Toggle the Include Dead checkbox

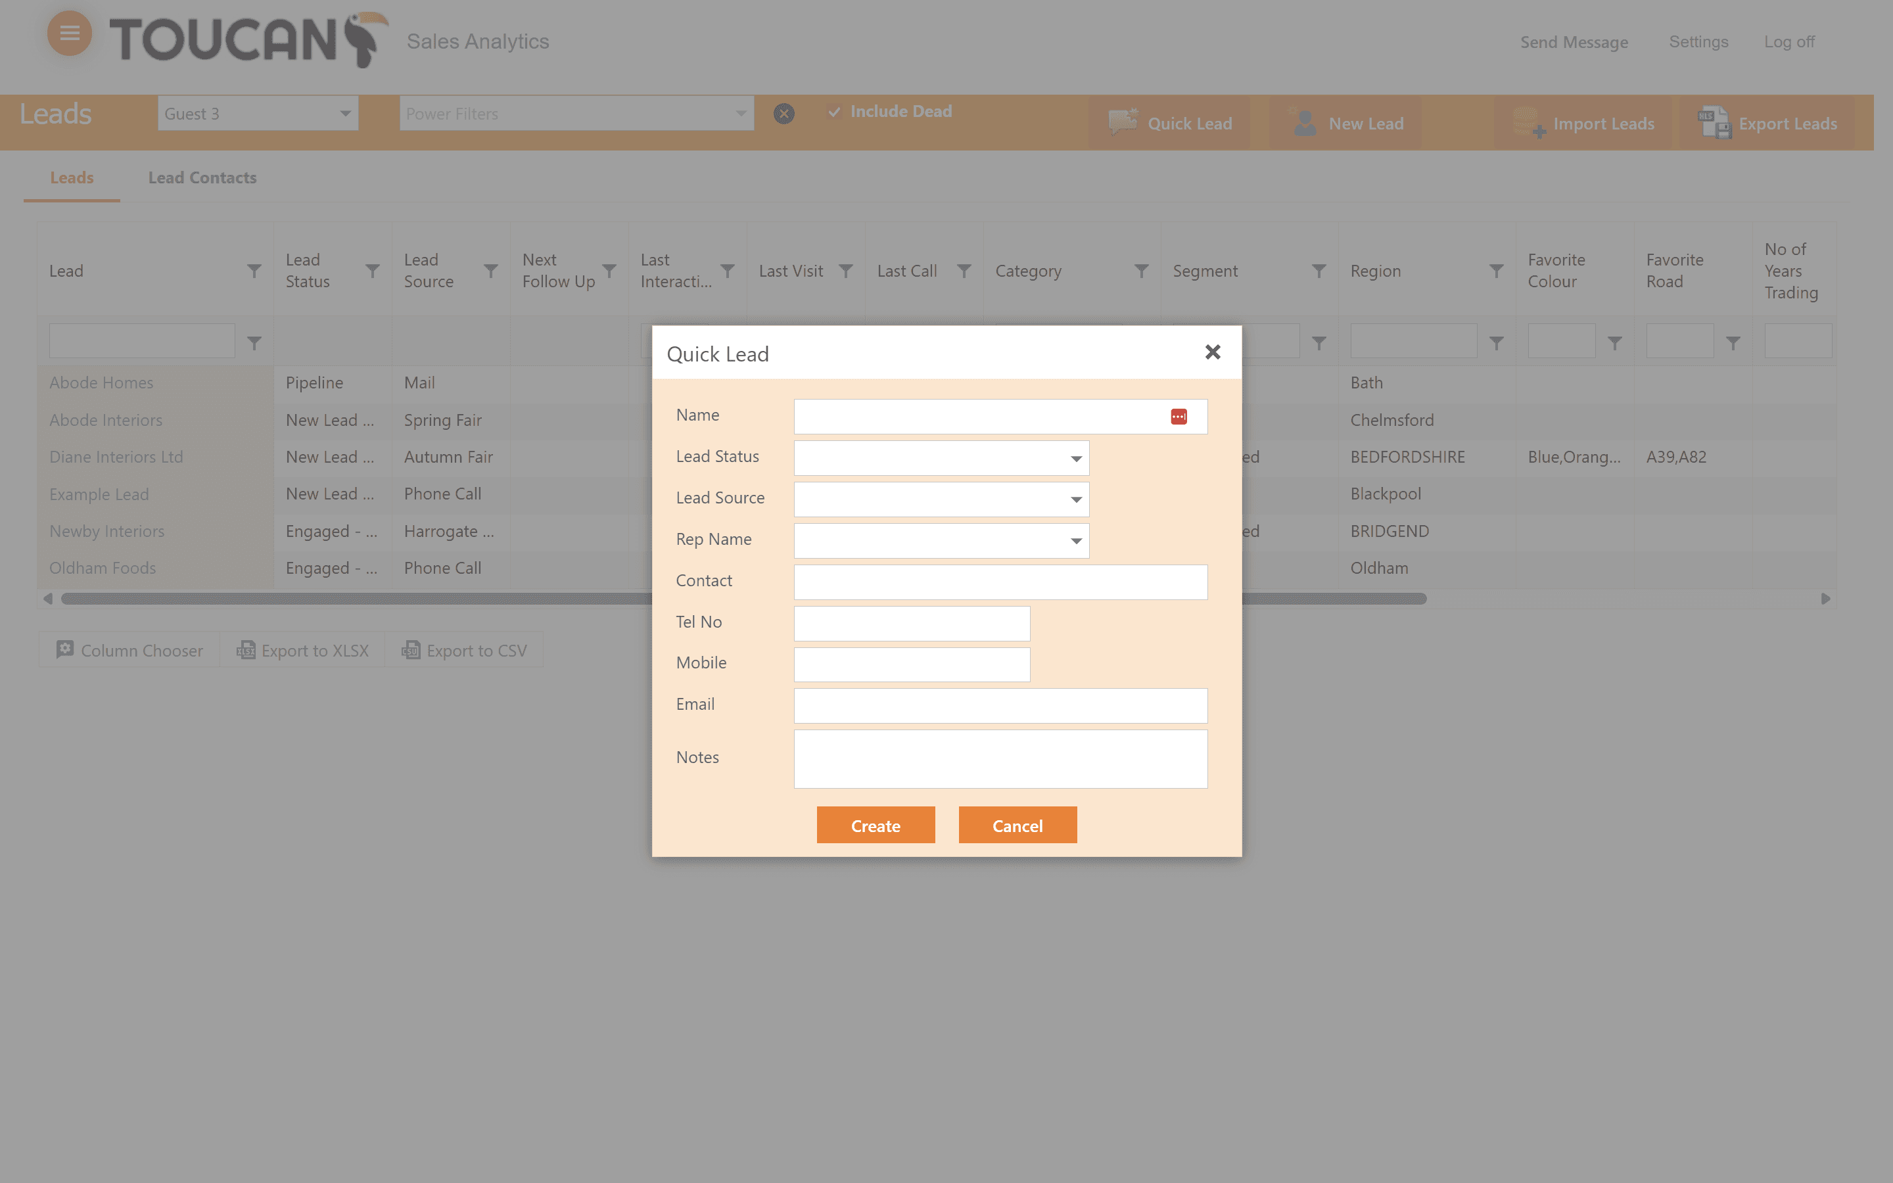click(x=835, y=112)
